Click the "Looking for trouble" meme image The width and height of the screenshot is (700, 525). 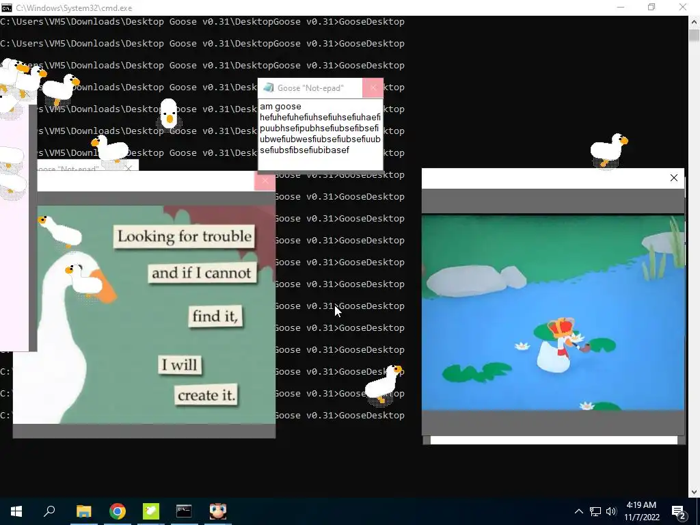pos(157,314)
